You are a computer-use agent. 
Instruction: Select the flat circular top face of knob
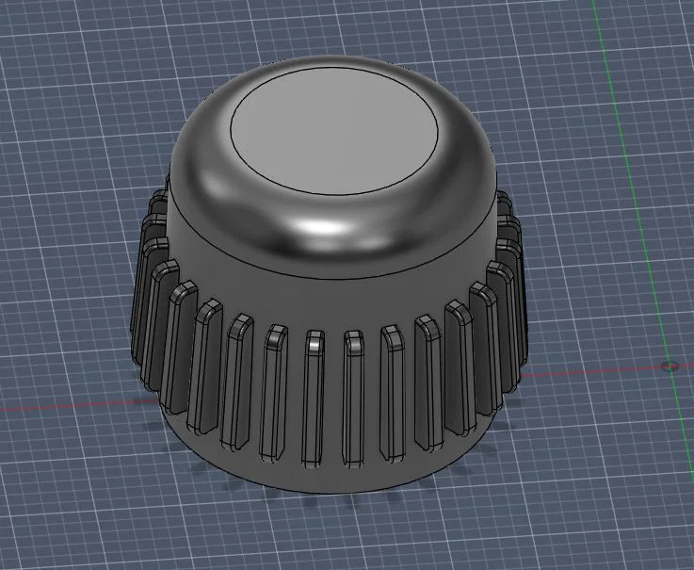(334, 132)
